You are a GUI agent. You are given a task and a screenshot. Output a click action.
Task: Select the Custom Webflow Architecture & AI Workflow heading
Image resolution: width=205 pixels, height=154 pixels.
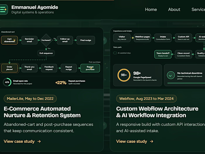(157, 112)
